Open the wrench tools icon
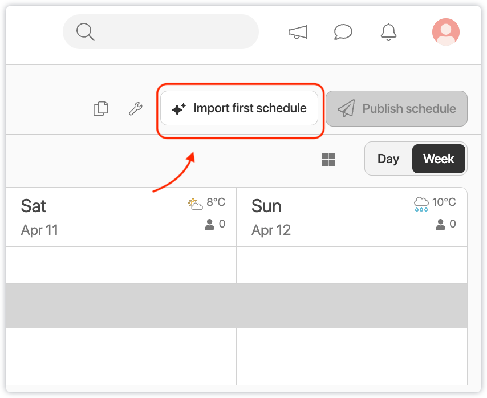This screenshot has width=487, height=398. click(136, 108)
